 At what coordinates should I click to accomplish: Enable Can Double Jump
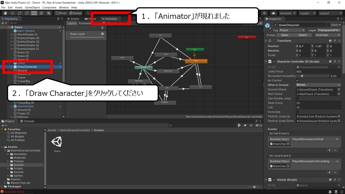click(x=297, y=98)
